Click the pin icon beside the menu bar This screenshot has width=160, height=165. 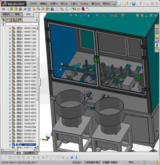(114, 4)
